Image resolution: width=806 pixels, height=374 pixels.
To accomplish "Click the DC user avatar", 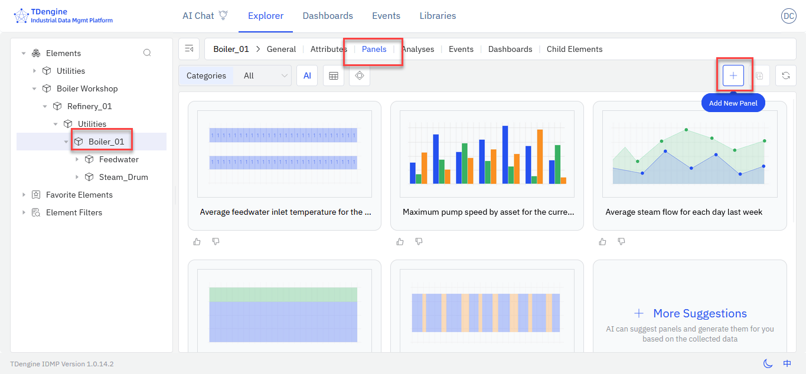I will pyautogui.click(x=788, y=16).
